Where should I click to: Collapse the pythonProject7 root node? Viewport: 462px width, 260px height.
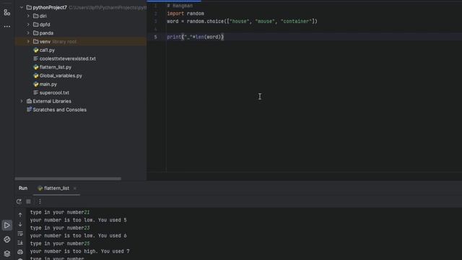[22, 7]
